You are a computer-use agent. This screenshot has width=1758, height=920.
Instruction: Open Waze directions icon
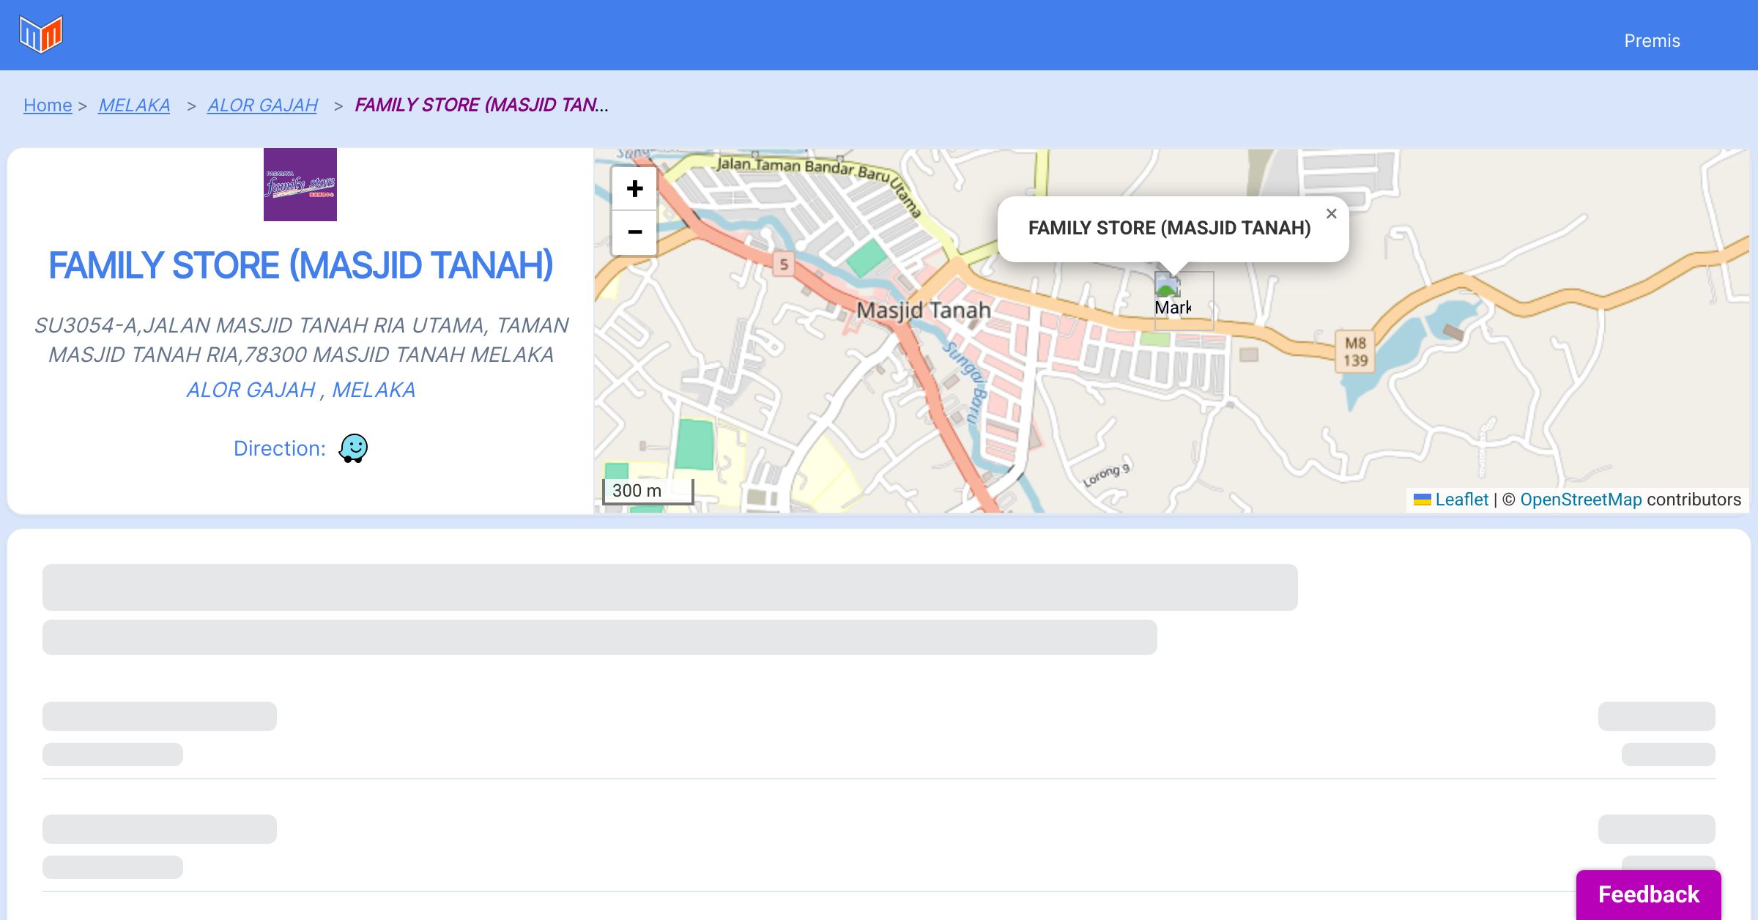coord(353,448)
